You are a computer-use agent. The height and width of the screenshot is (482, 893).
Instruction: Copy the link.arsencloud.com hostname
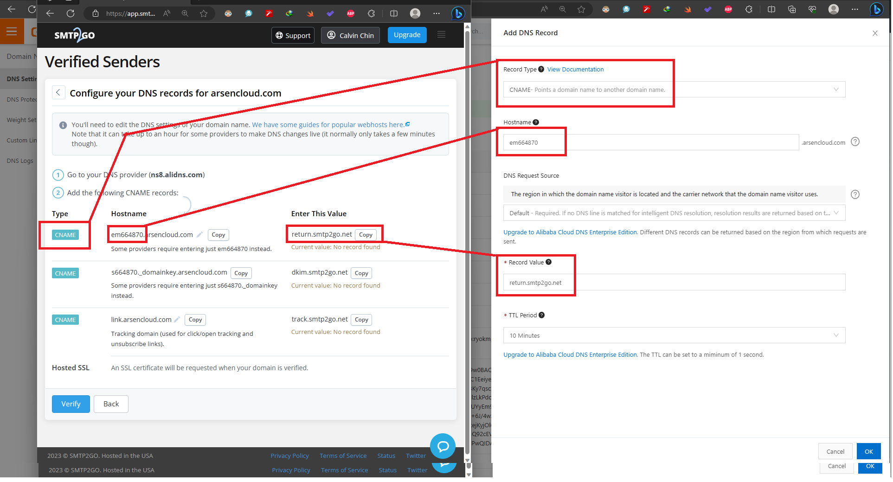pyautogui.click(x=195, y=320)
